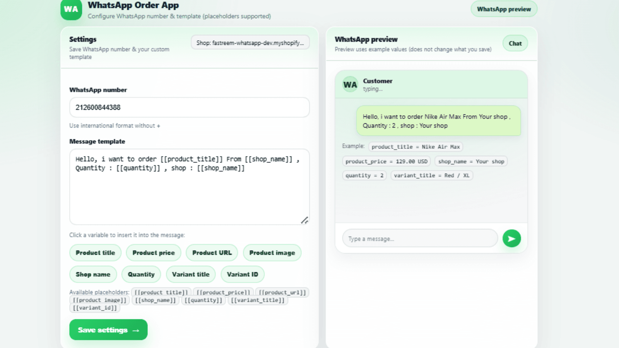
Task: Insert the Variant ID variable
Action: tap(243, 274)
